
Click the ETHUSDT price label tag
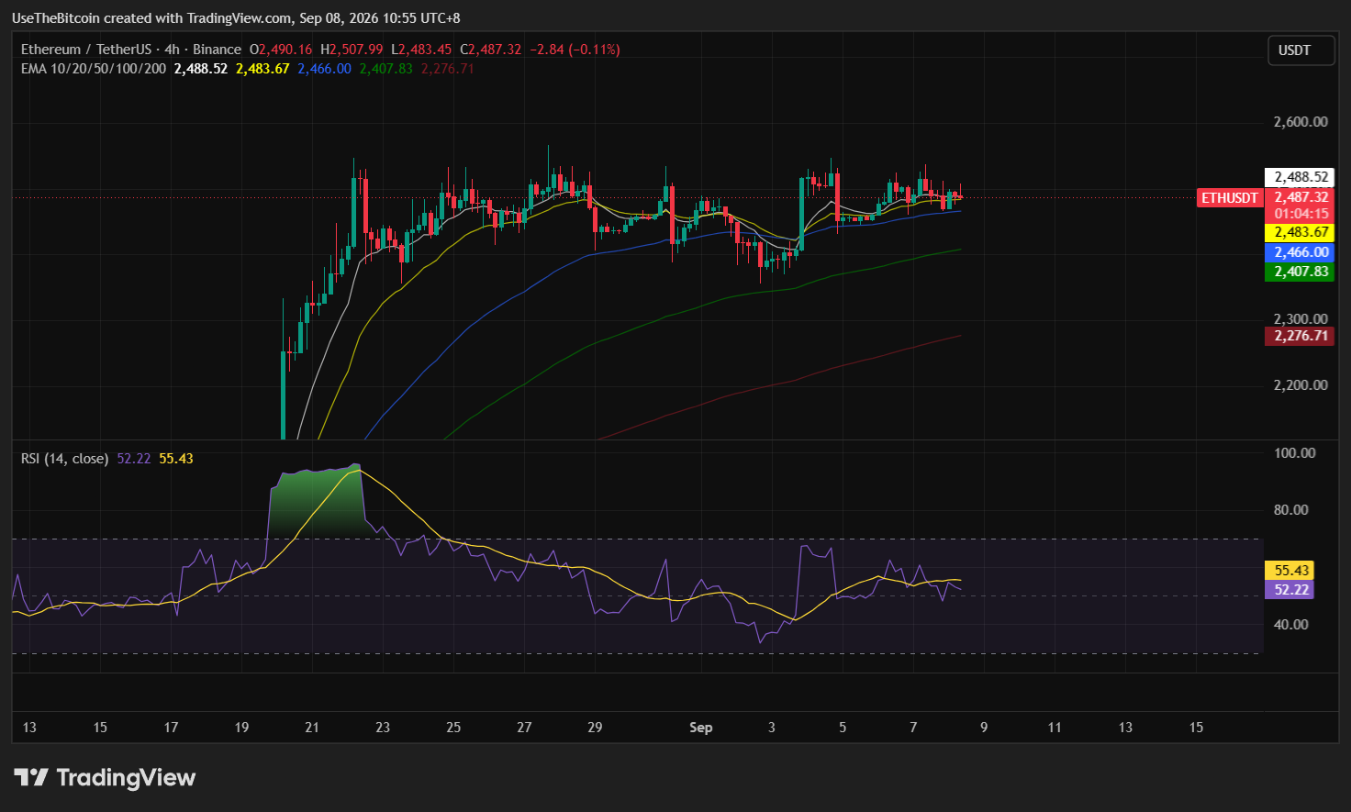pyautogui.click(x=1230, y=198)
